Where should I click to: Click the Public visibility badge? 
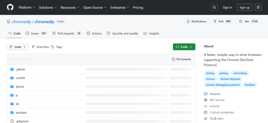pos(61,22)
